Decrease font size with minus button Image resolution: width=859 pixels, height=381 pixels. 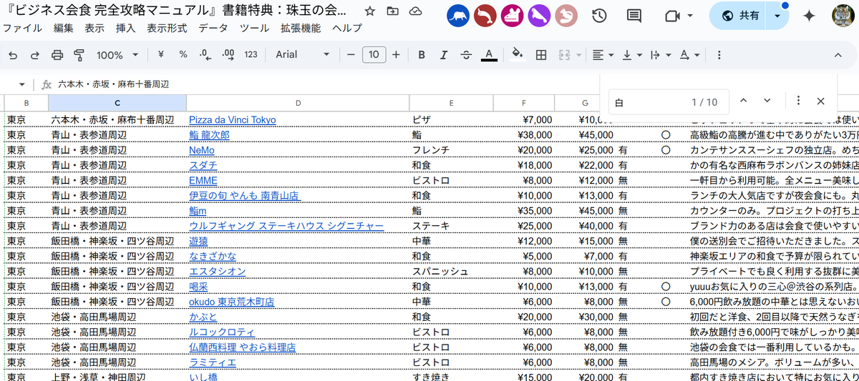tap(351, 55)
